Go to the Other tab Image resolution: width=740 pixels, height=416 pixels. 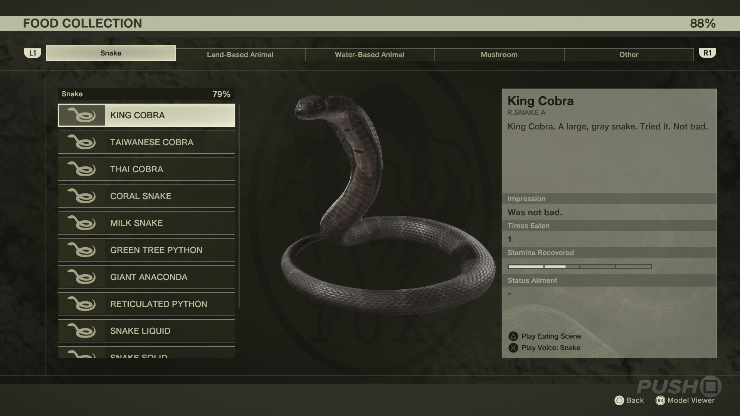[x=629, y=55]
